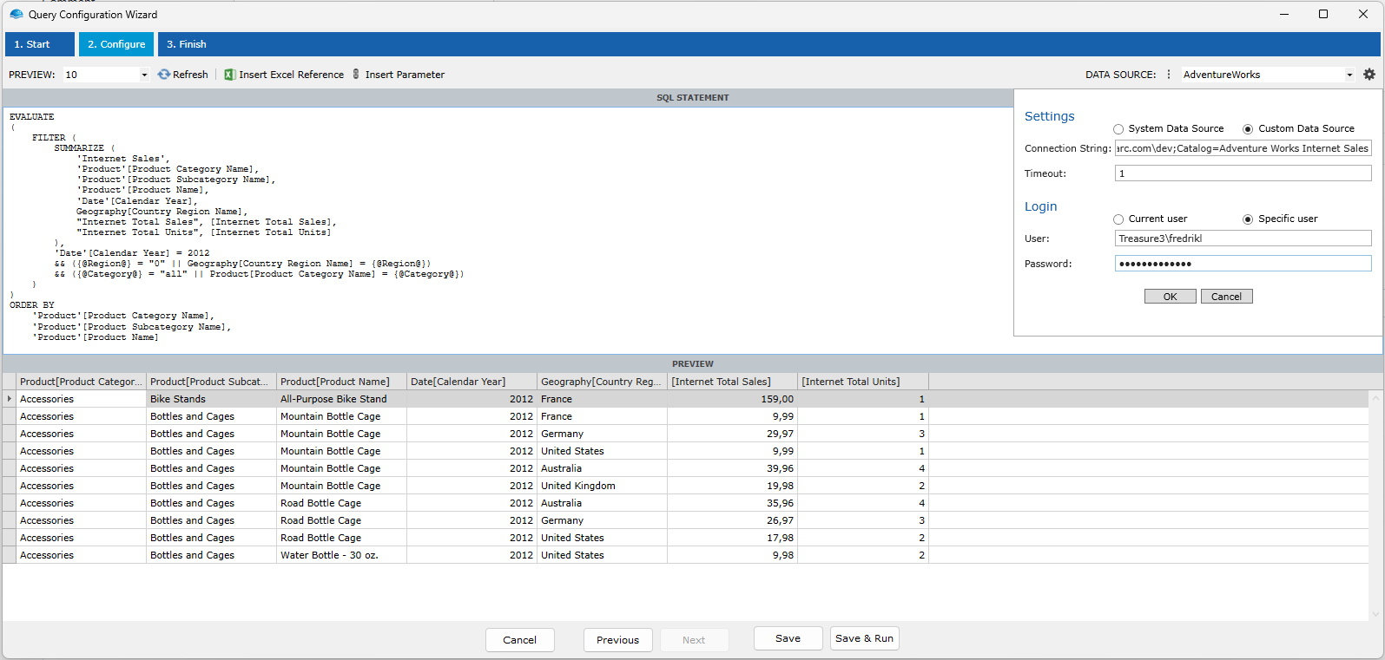Image resolution: width=1385 pixels, height=660 pixels.
Task: Click the United Kingdom country cell
Action: tap(603, 486)
